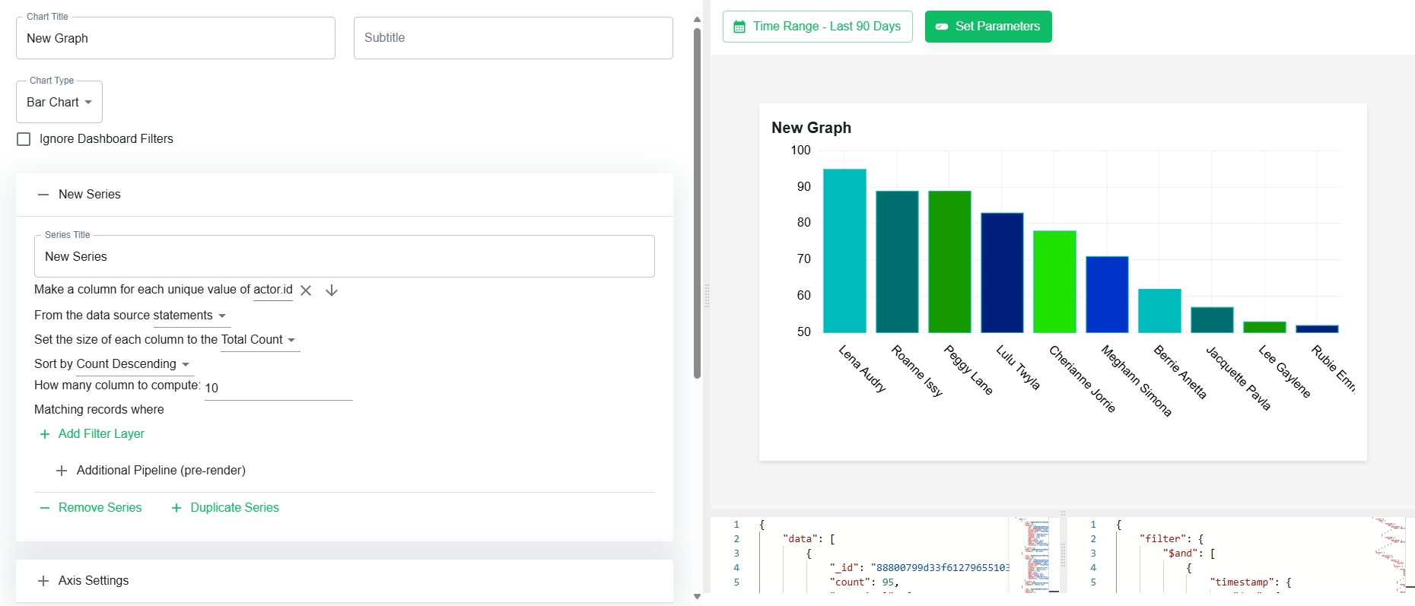Click the plus icon beside Duplicate Series
This screenshot has height=606, width=1415.
(176, 508)
